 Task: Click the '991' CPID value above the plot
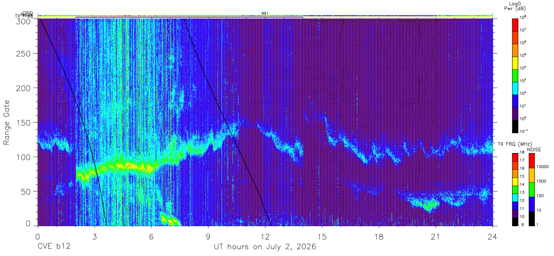[x=265, y=14]
